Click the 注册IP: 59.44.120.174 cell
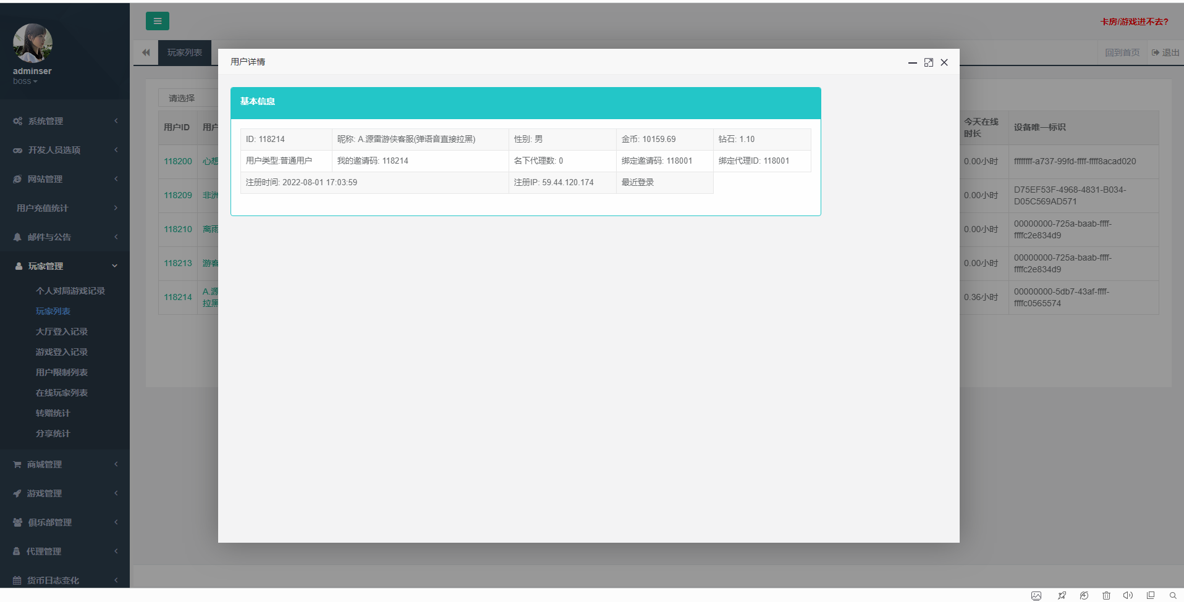 (x=562, y=183)
